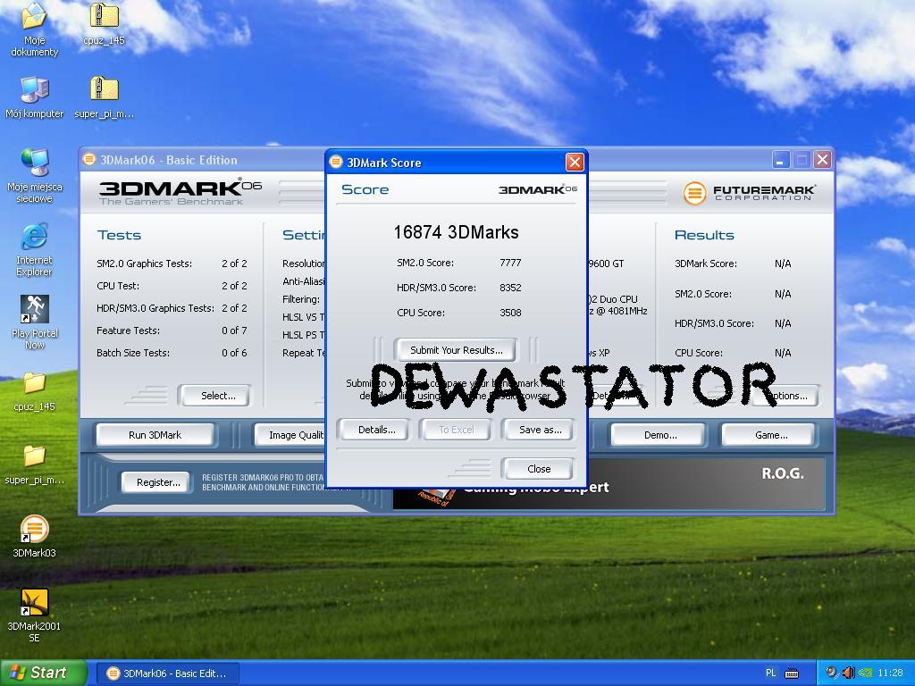The height and width of the screenshot is (686, 915).
Task: Close the 3DMark06 main window
Action: pos(822,159)
